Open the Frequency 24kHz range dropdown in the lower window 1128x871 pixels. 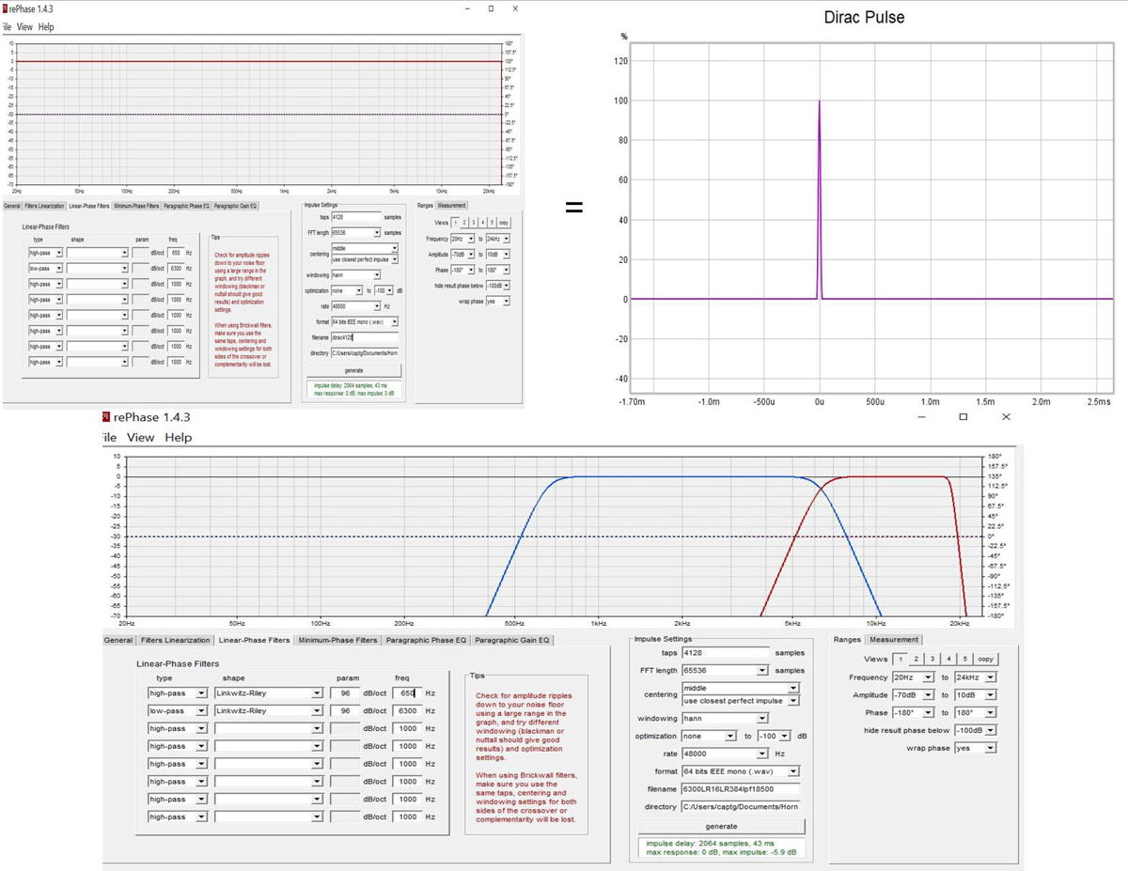click(x=976, y=677)
